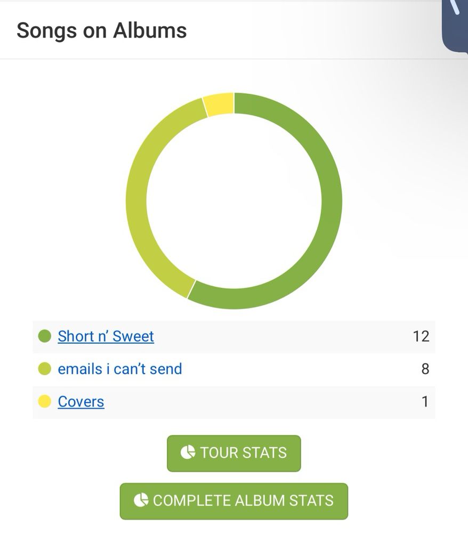
Task: Click the COMPLETE ALBUM STATS button
Action: [x=234, y=501]
